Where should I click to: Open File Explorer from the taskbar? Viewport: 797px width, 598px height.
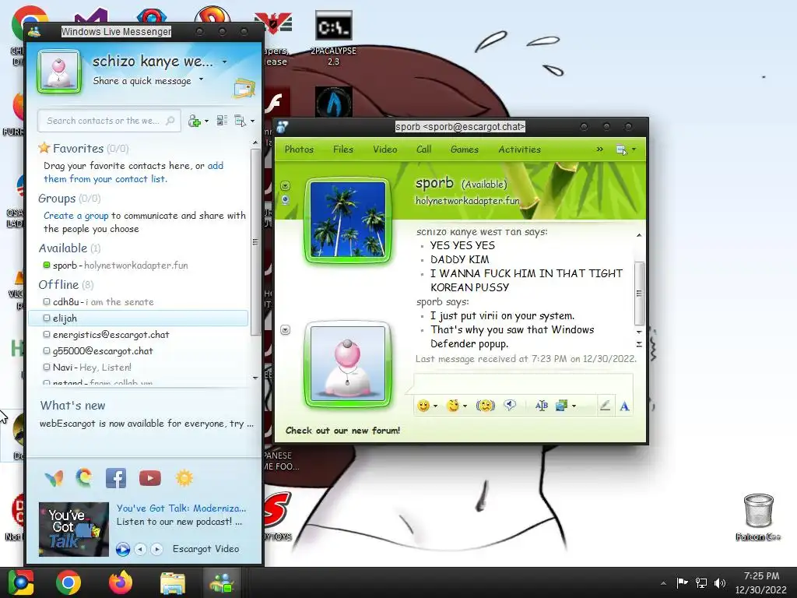click(173, 583)
